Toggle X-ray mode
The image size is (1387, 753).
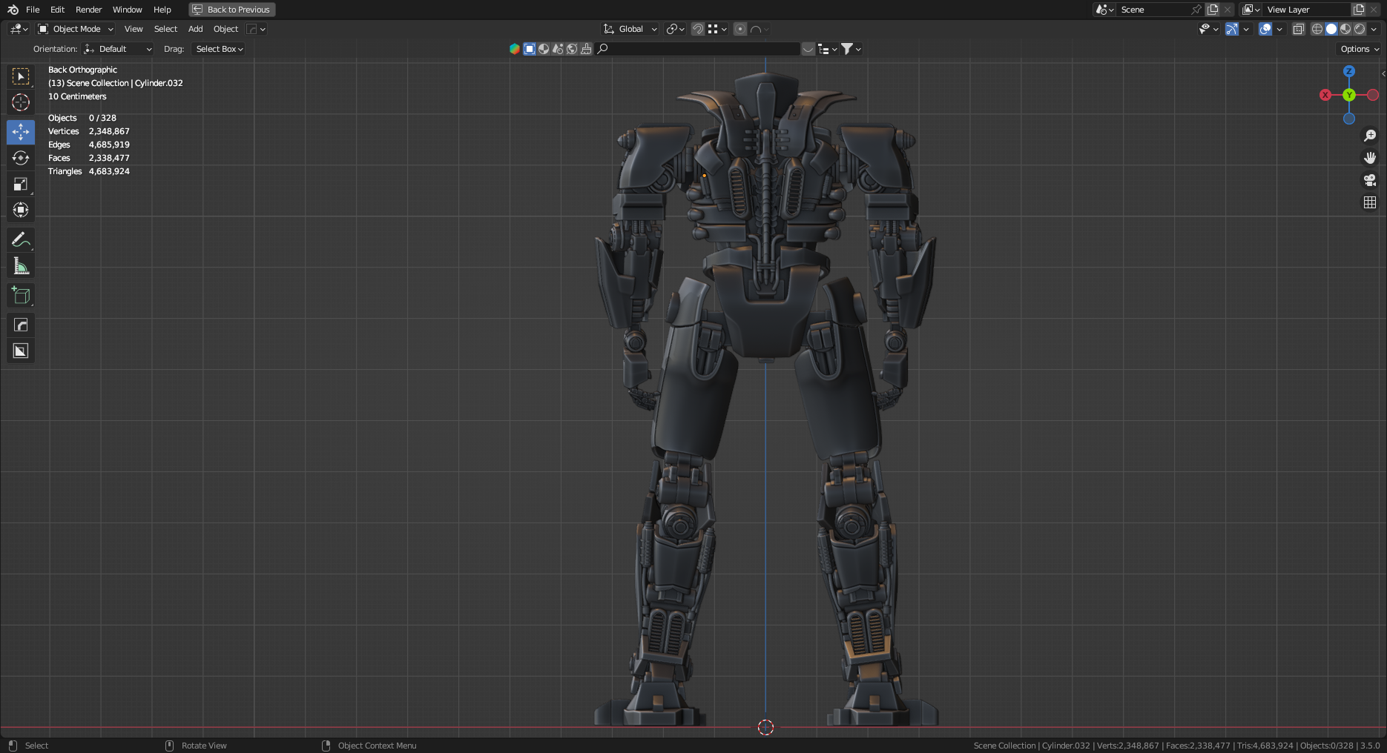pos(1299,29)
